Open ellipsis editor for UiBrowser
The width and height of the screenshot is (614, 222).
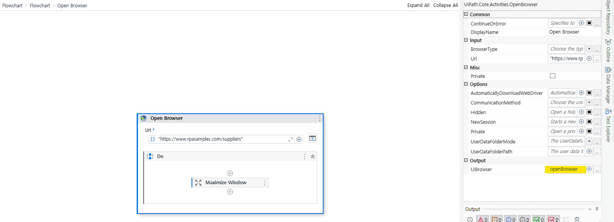click(597, 170)
